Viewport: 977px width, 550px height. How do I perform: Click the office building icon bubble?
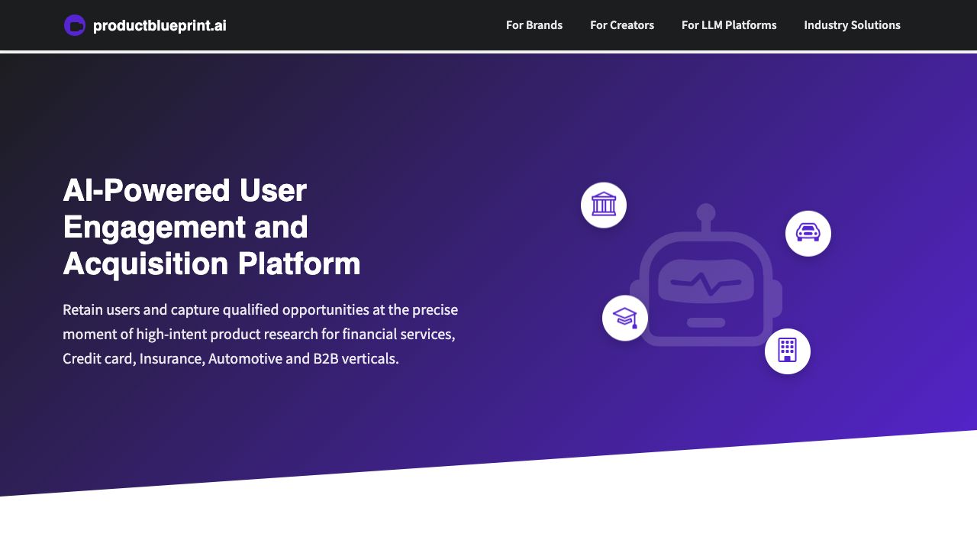[x=787, y=351]
